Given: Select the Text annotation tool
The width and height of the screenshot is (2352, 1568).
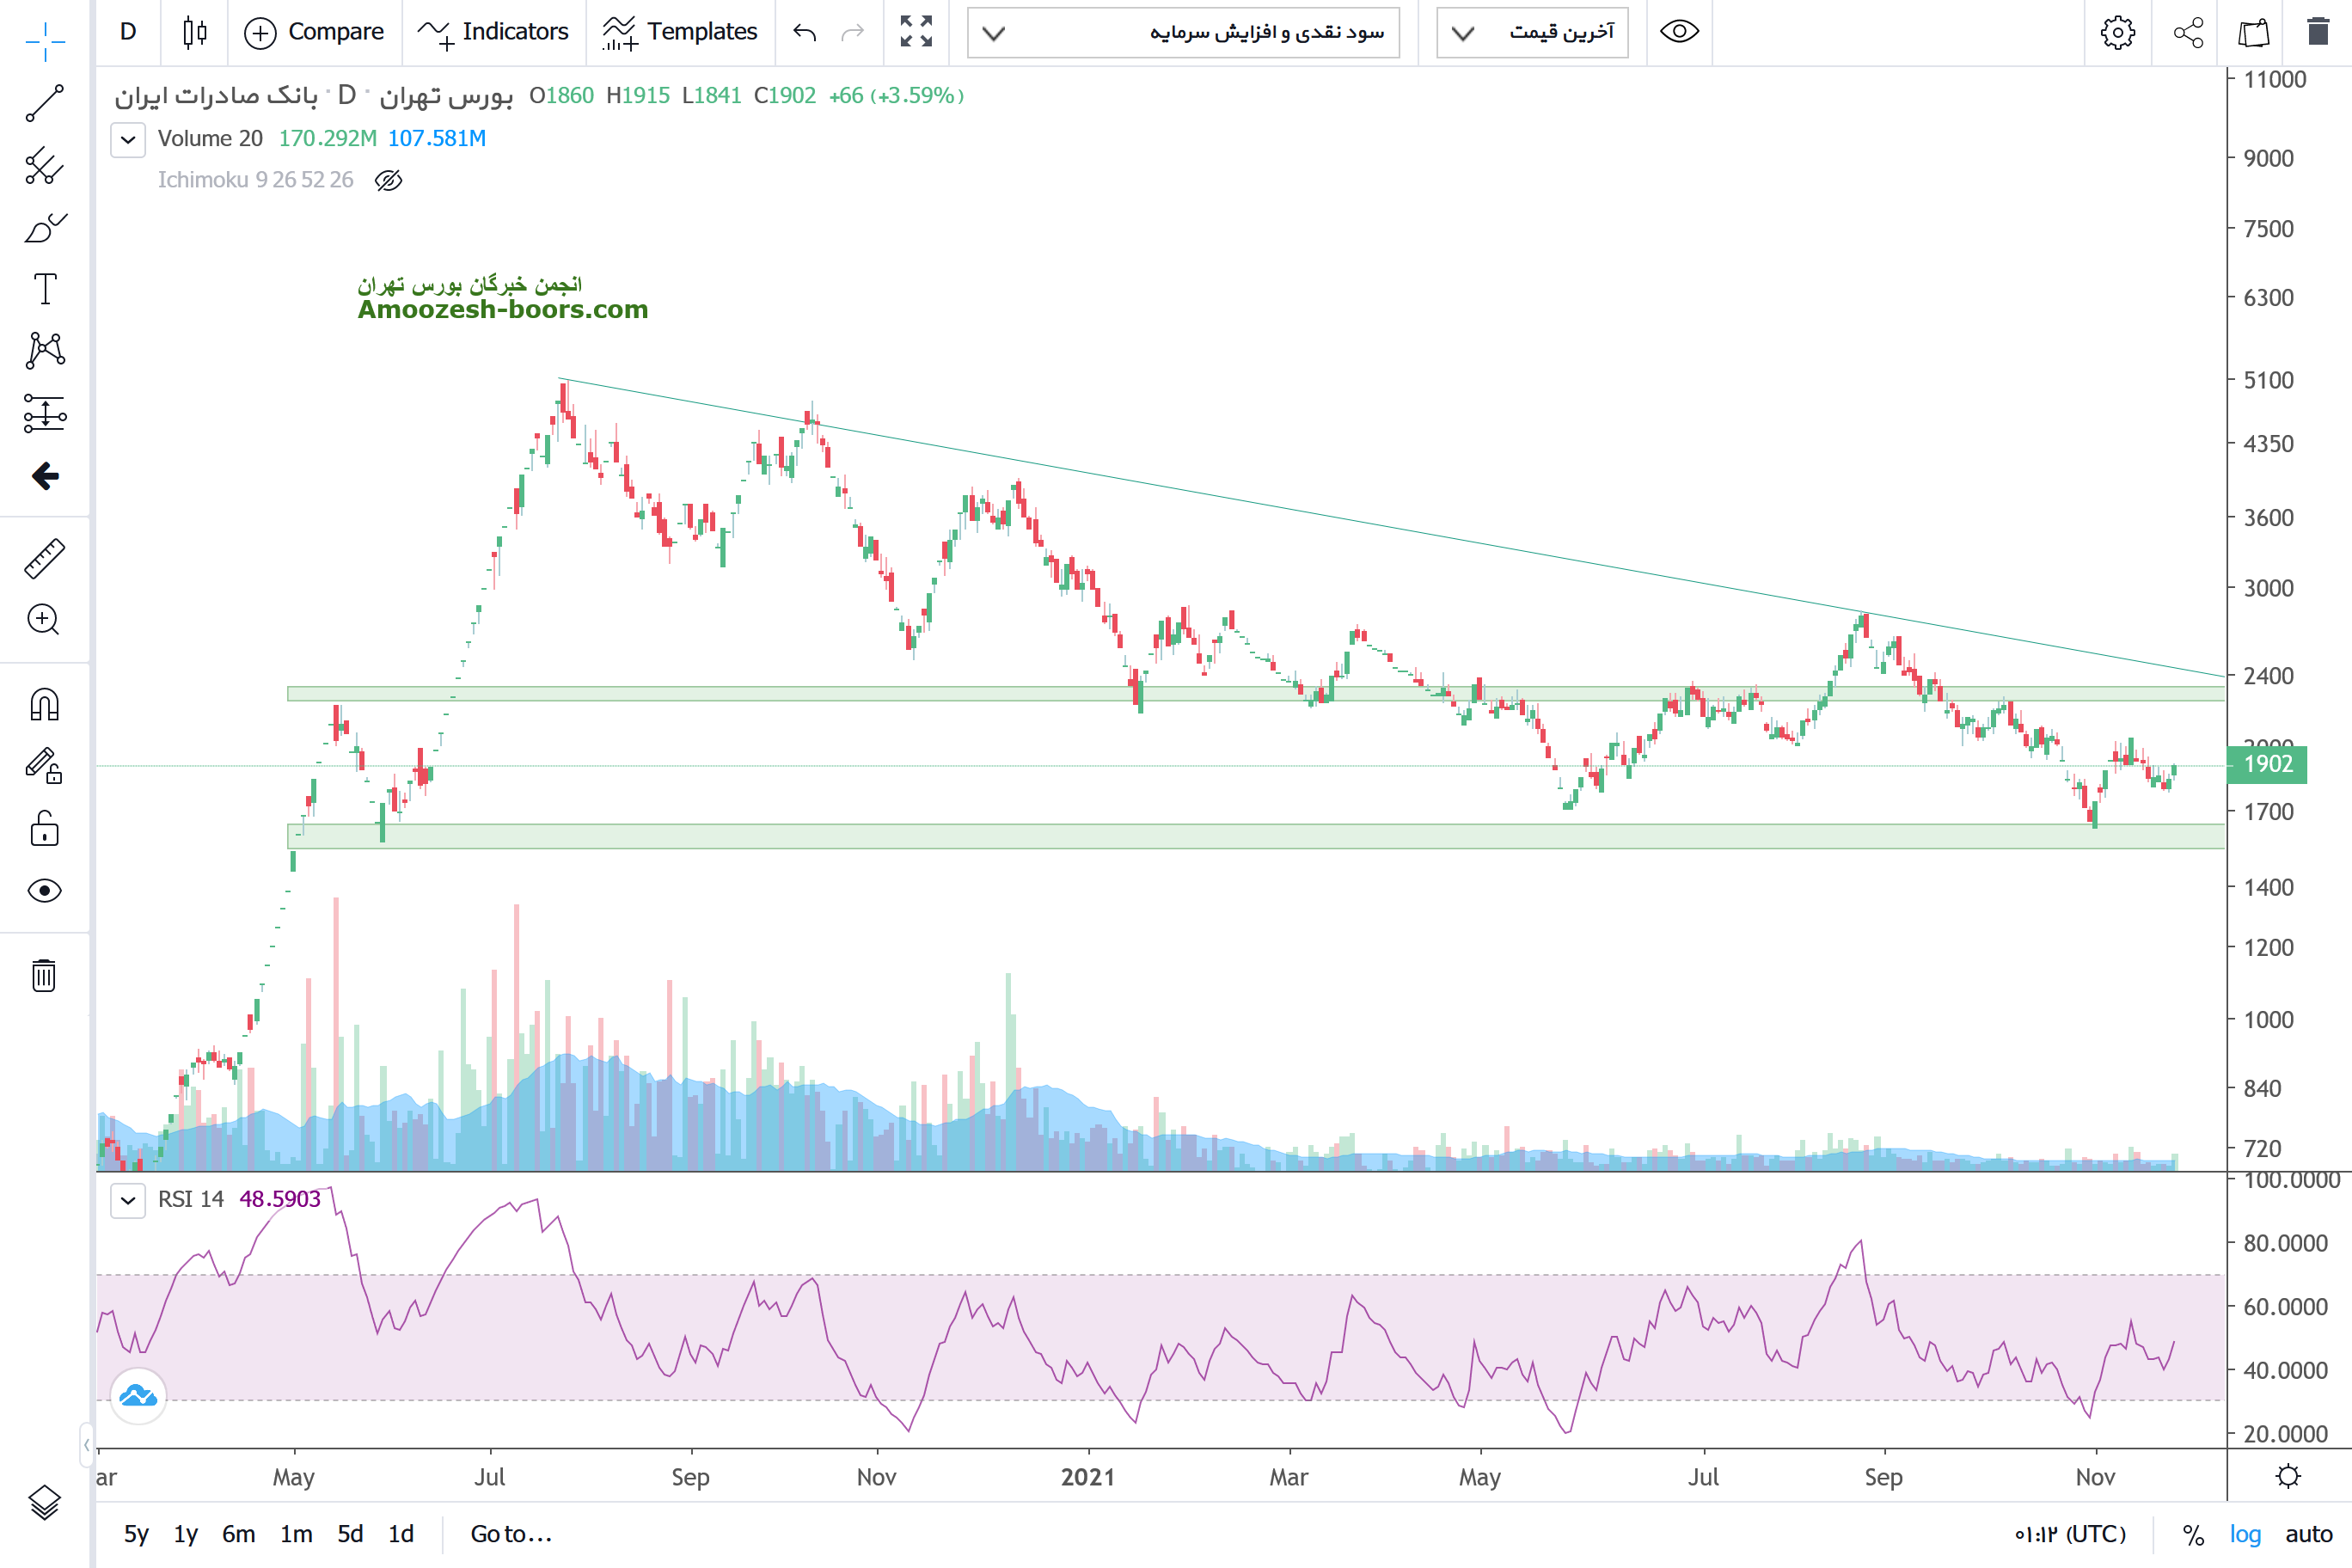Looking at the screenshot, I should point(44,290).
